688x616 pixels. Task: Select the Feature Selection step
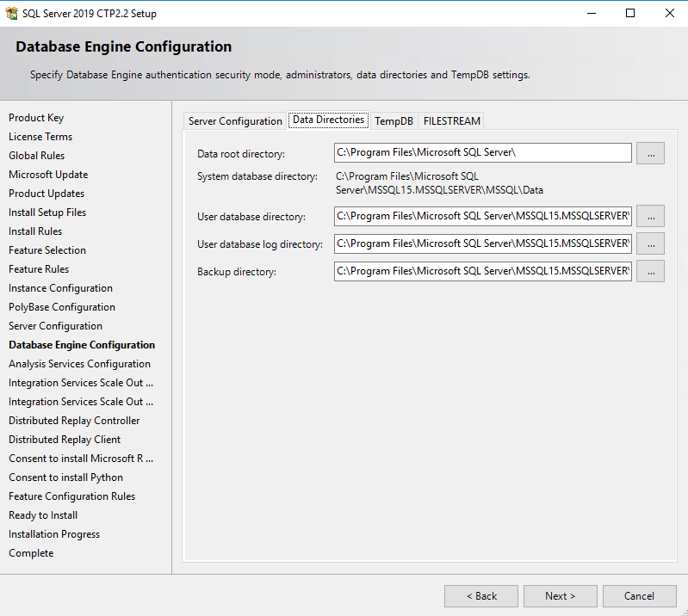(x=47, y=249)
